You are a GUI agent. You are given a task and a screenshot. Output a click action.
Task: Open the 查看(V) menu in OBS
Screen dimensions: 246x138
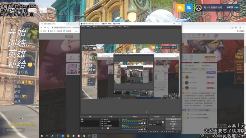click(x=95, y=27)
